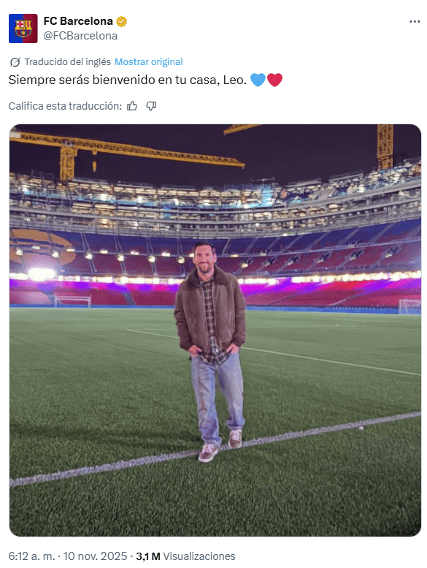This screenshot has height=568, width=427.
Task: Click the red heart emoji in the tweet
Action: pyautogui.click(x=274, y=80)
